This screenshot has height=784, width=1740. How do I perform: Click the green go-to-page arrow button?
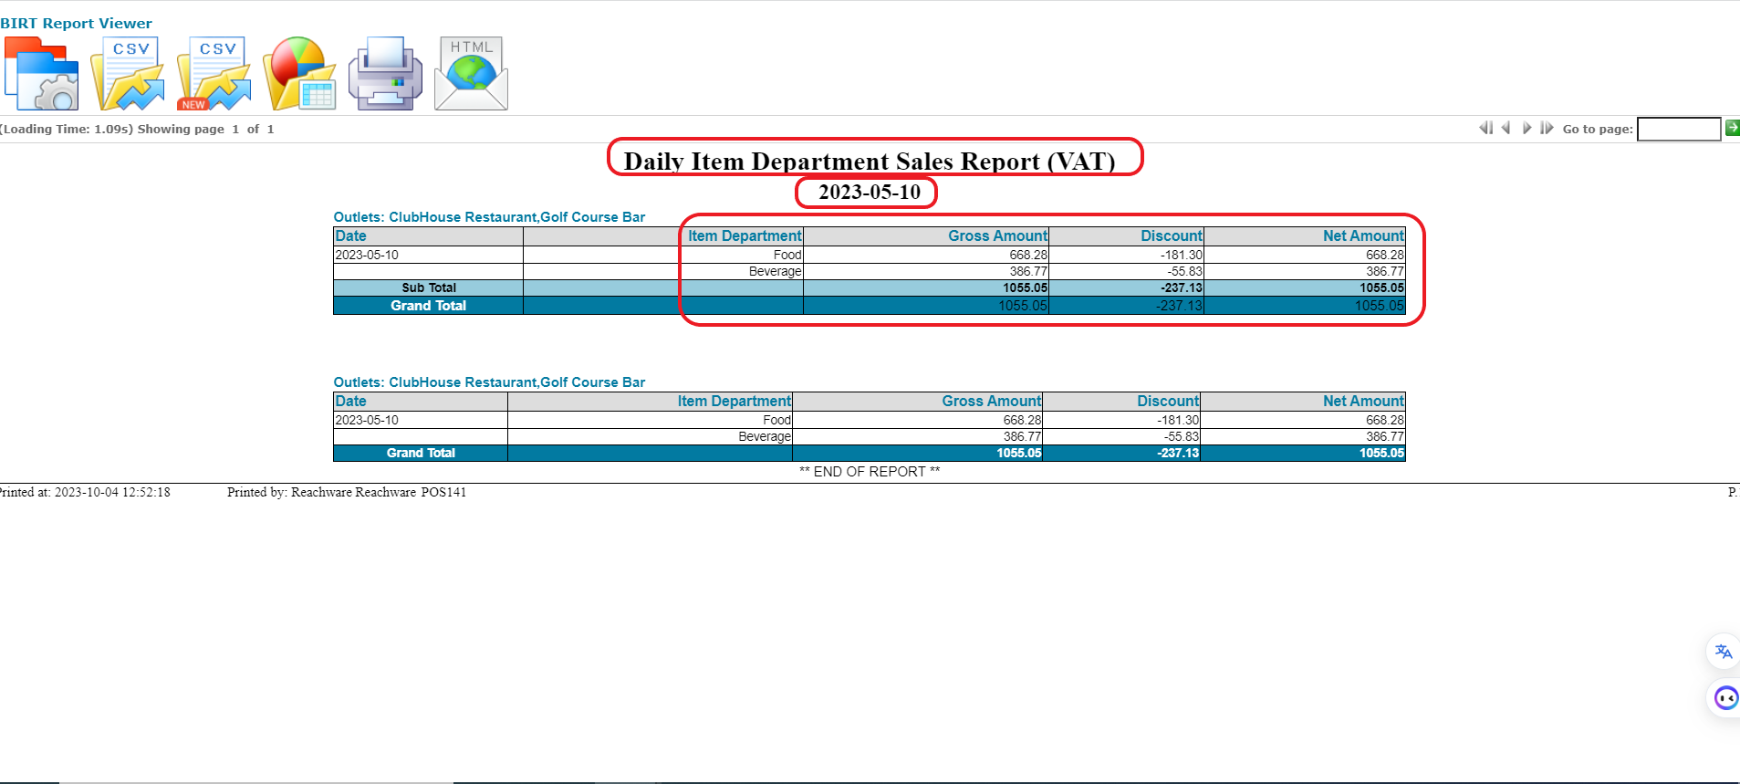coord(1732,128)
